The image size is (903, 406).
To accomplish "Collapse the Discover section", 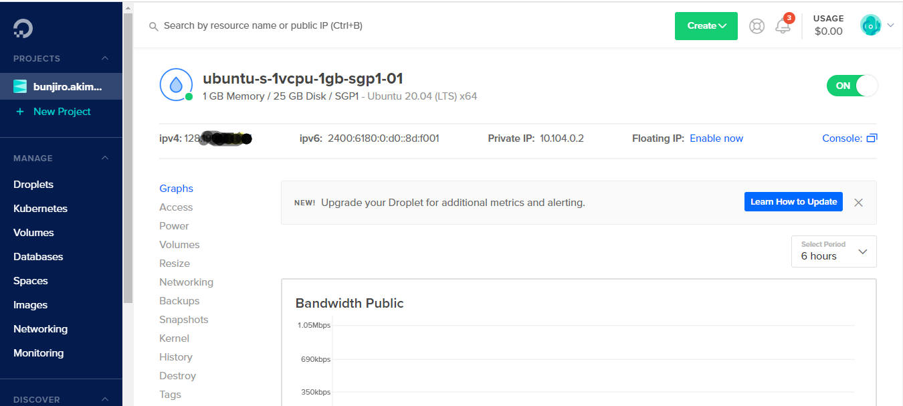I will (105, 399).
